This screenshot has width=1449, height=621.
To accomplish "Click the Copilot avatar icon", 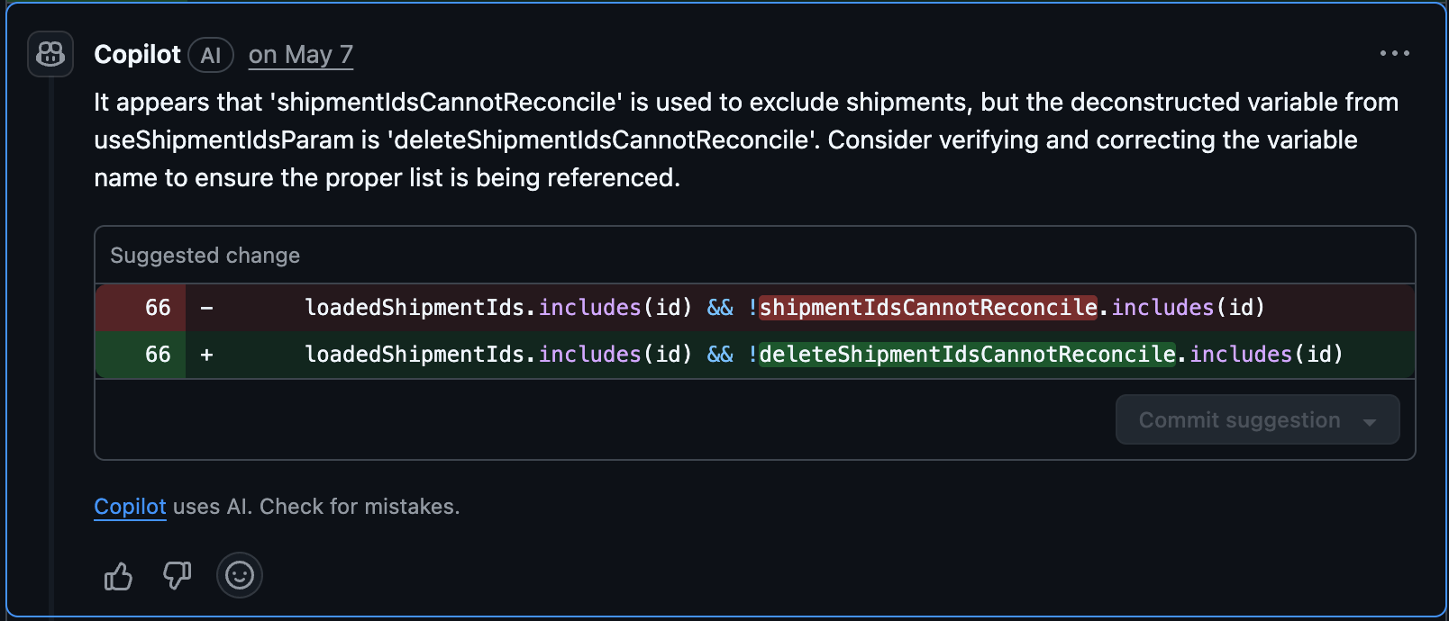I will click(50, 54).
